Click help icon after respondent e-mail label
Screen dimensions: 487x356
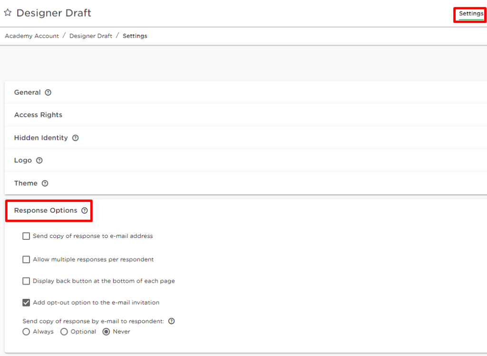point(171,321)
